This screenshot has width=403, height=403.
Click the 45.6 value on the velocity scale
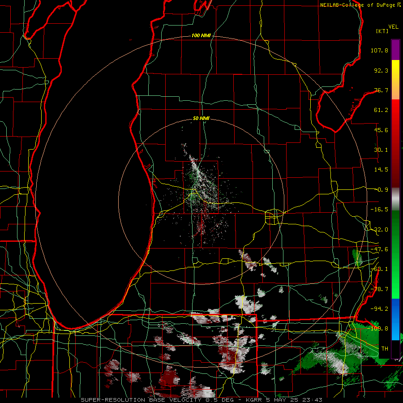(x=381, y=130)
